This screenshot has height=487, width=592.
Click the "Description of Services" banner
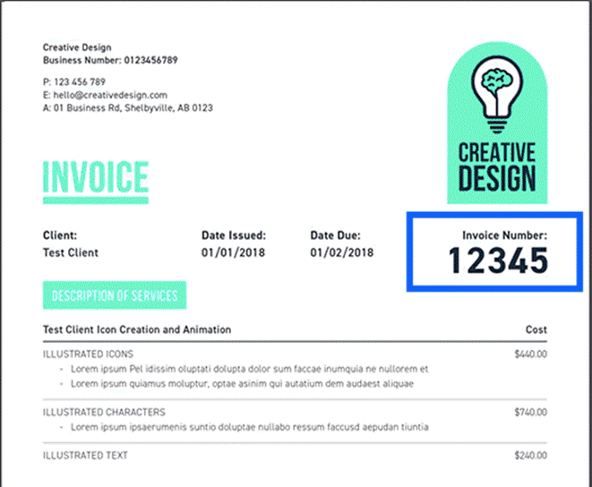click(x=115, y=295)
